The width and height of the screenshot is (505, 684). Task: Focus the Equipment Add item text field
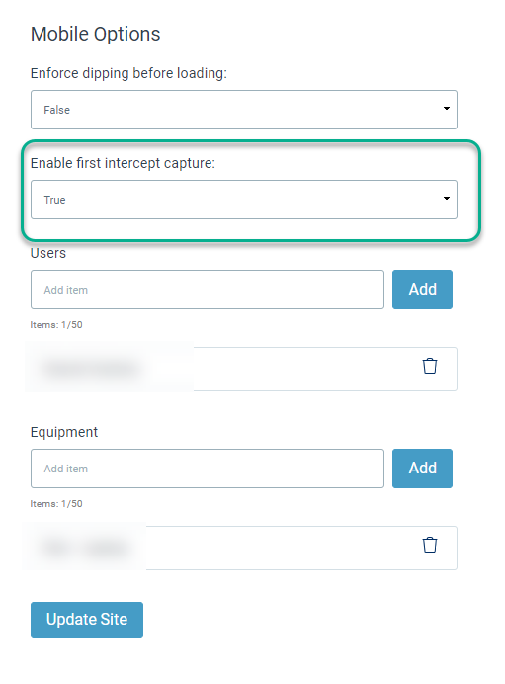click(208, 469)
